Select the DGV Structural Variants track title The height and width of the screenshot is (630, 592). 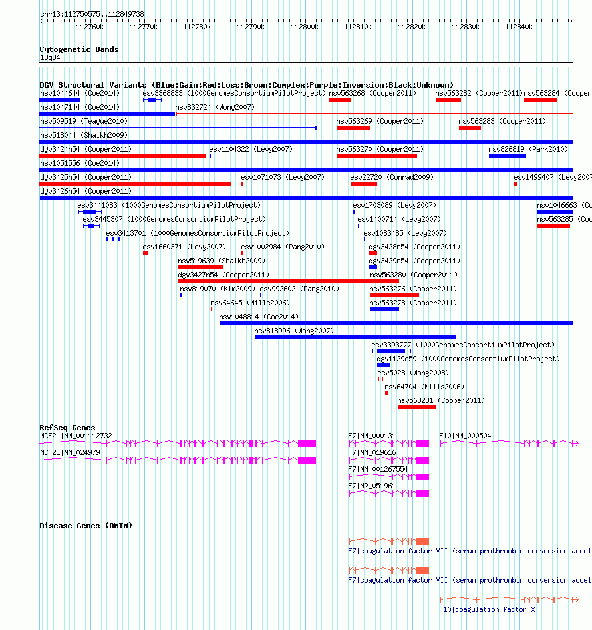246,85
